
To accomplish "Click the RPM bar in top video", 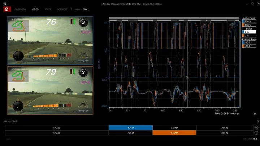I will pyautogui.click(x=52, y=55).
